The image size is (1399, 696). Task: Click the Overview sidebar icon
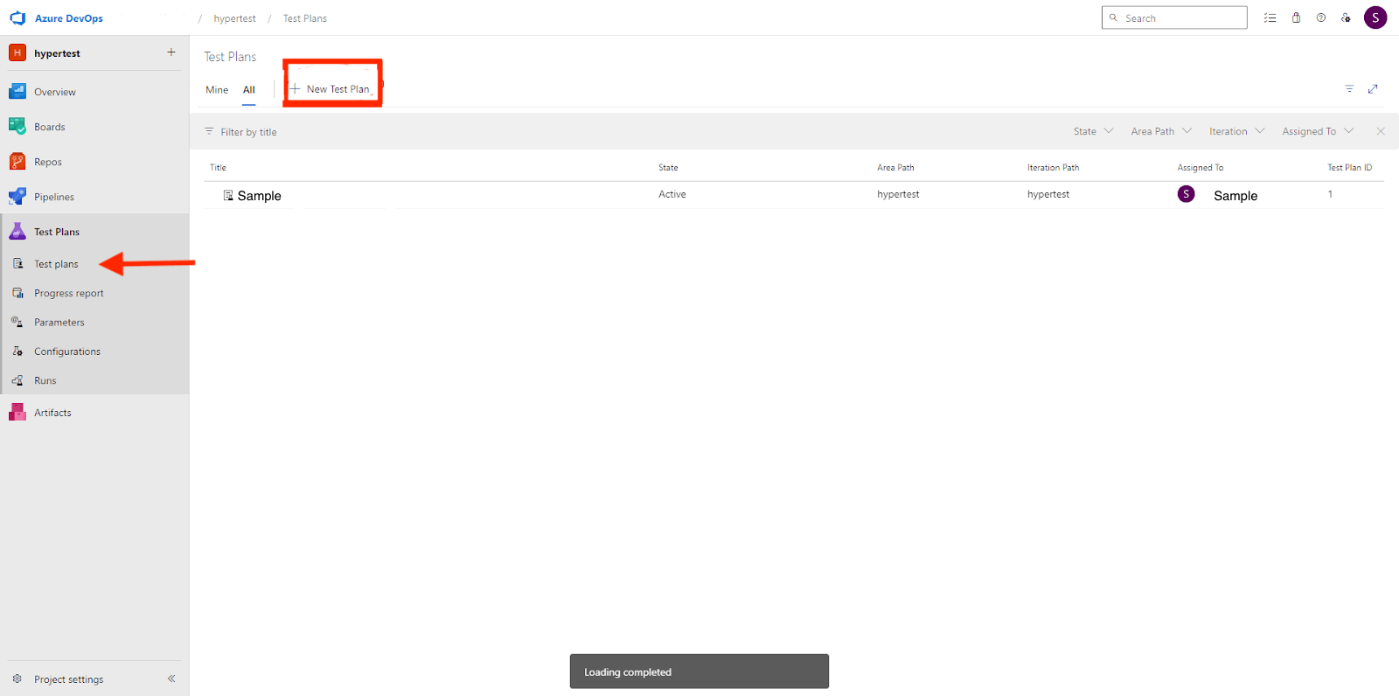pyautogui.click(x=17, y=92)
